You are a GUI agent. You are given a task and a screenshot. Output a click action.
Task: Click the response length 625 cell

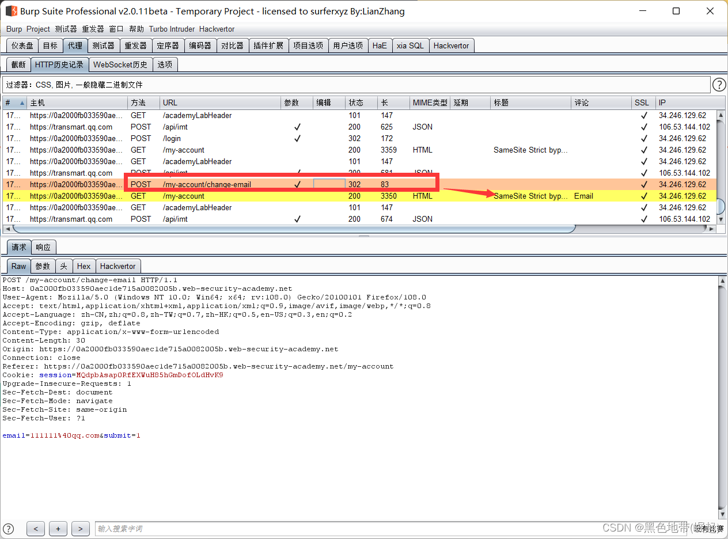(x=386, y=127)
